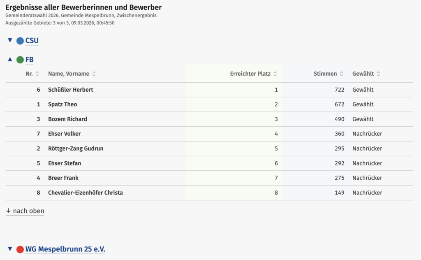Jump up via 'nach oben' link
The image size is (421, 260).
25,211
